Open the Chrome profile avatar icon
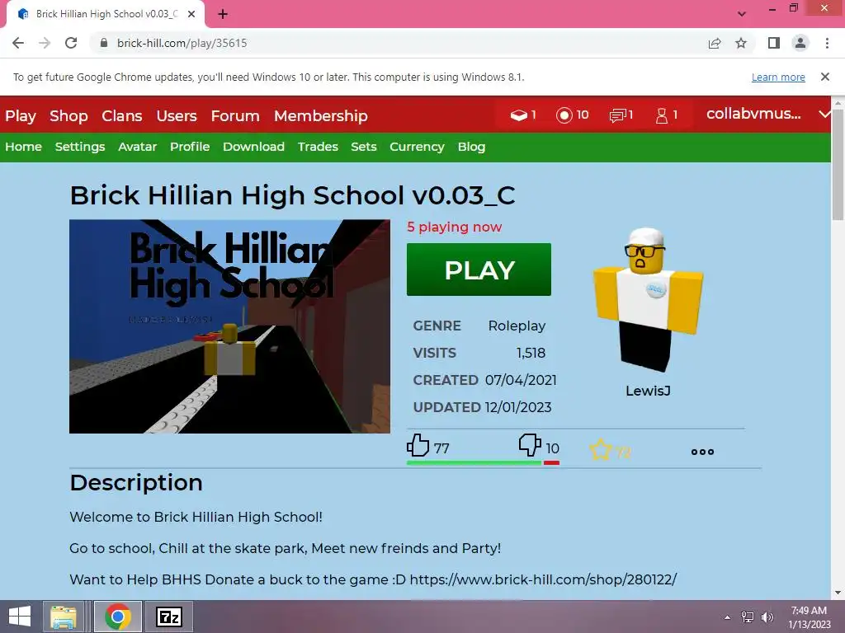This screenshot has width=845, height=633. pyautogui.click(x=800, y=43)
